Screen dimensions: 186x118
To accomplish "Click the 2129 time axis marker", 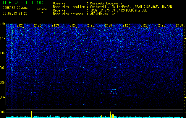I will pos(162,25).
